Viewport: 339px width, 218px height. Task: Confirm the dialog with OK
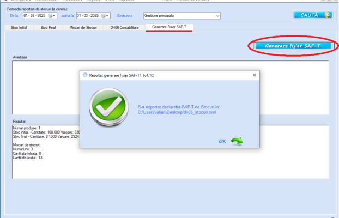point(223,141)
